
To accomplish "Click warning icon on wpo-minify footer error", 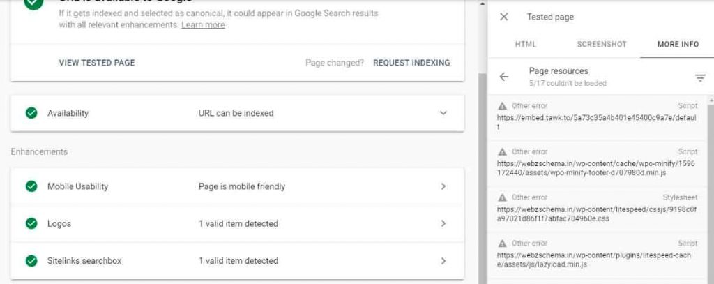I will [502, 151].
